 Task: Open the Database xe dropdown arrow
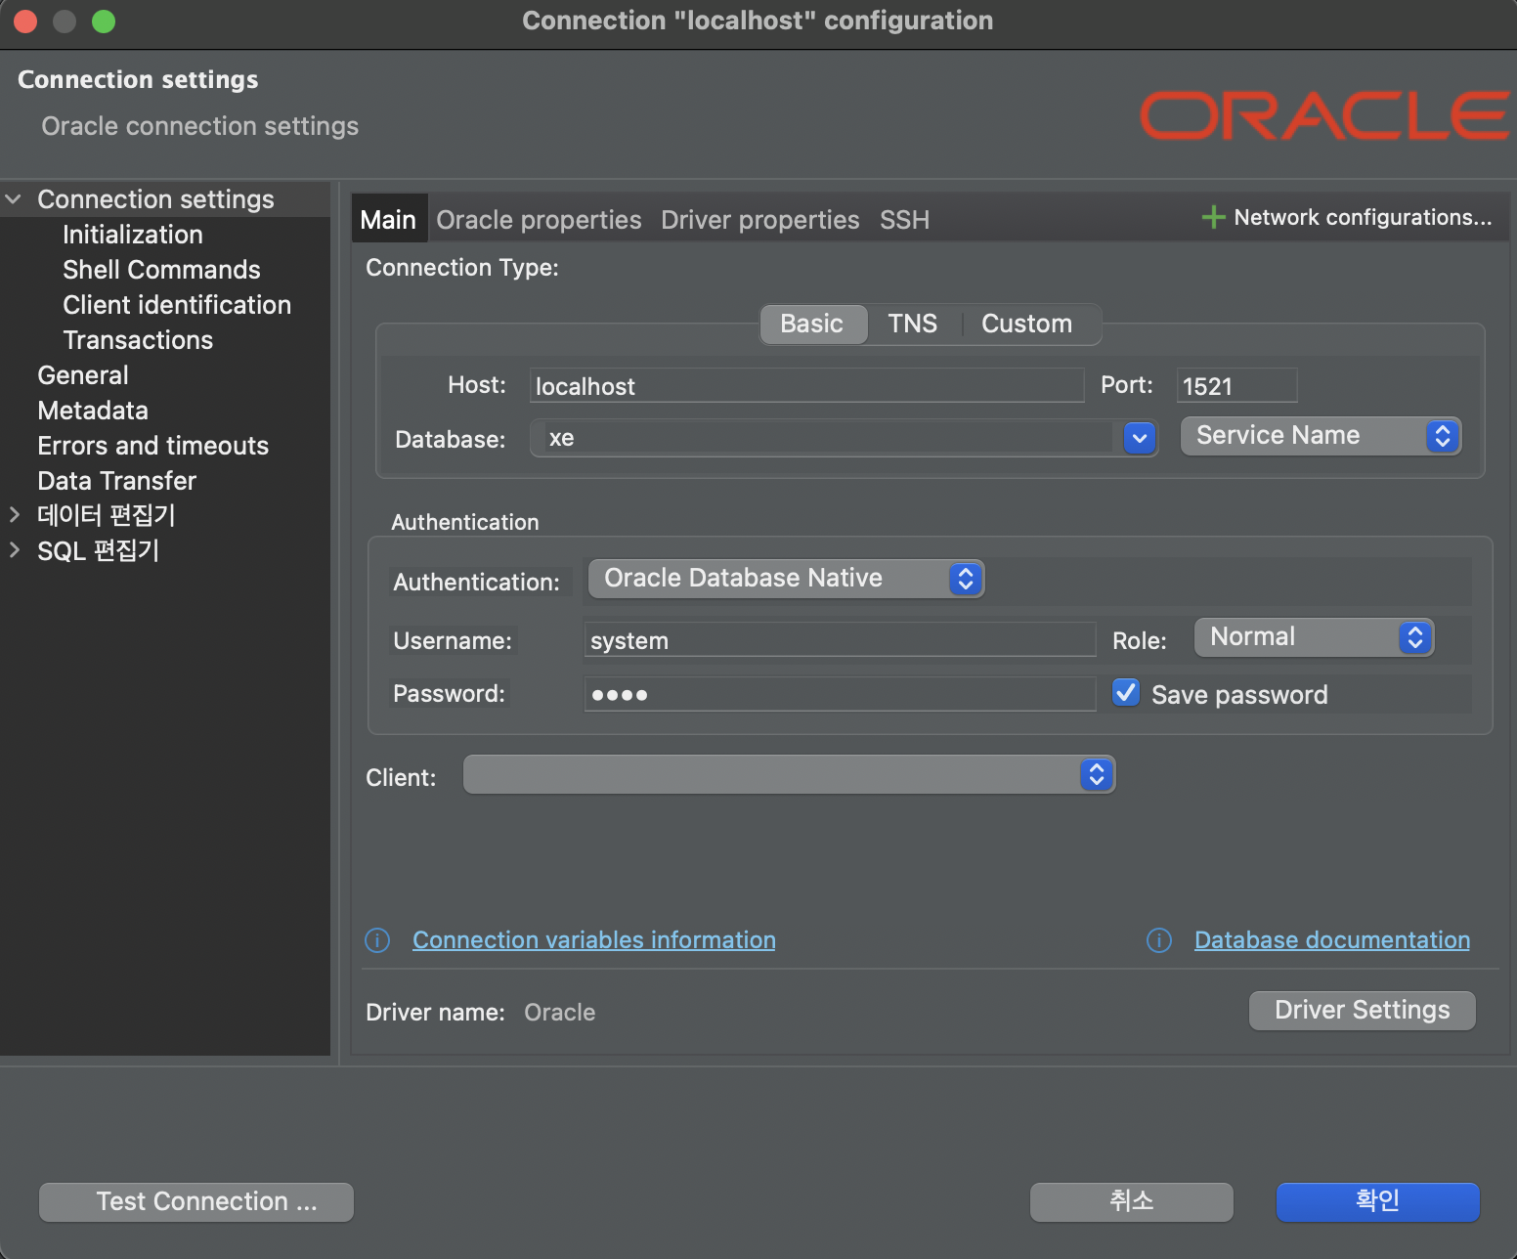pyautogui.click(x=1140, y=439)
